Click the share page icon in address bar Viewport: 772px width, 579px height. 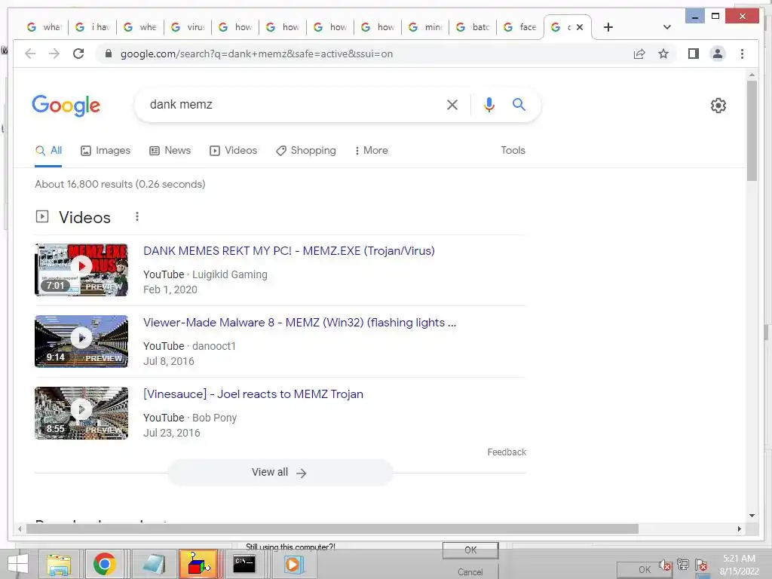coord(639,54)
